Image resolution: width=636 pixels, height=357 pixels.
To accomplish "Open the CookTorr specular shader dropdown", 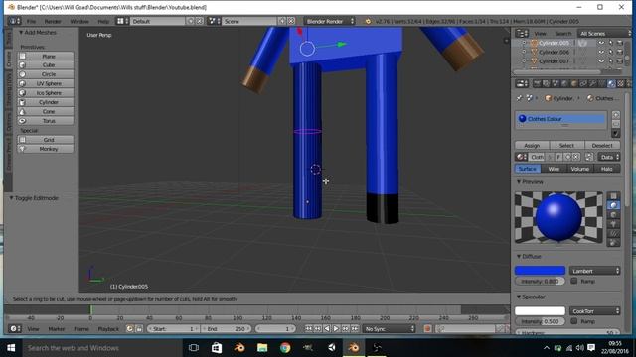I will click(594, 311).
